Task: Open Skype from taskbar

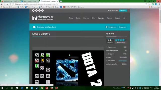Action: click(32, 88)
